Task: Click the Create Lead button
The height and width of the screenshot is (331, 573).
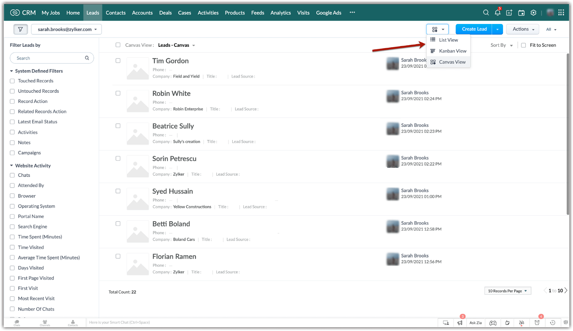Action: pos(473,29)
